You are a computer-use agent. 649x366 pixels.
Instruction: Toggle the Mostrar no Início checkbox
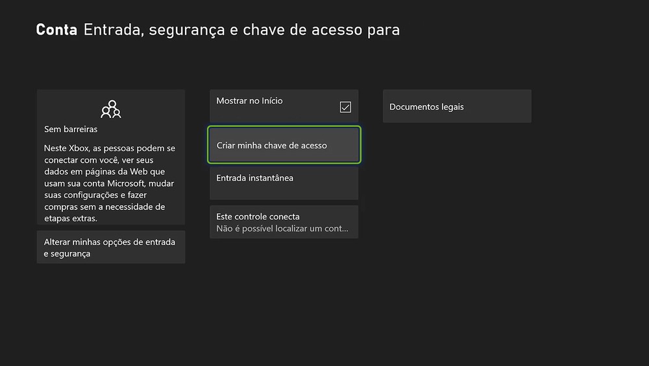345,107
